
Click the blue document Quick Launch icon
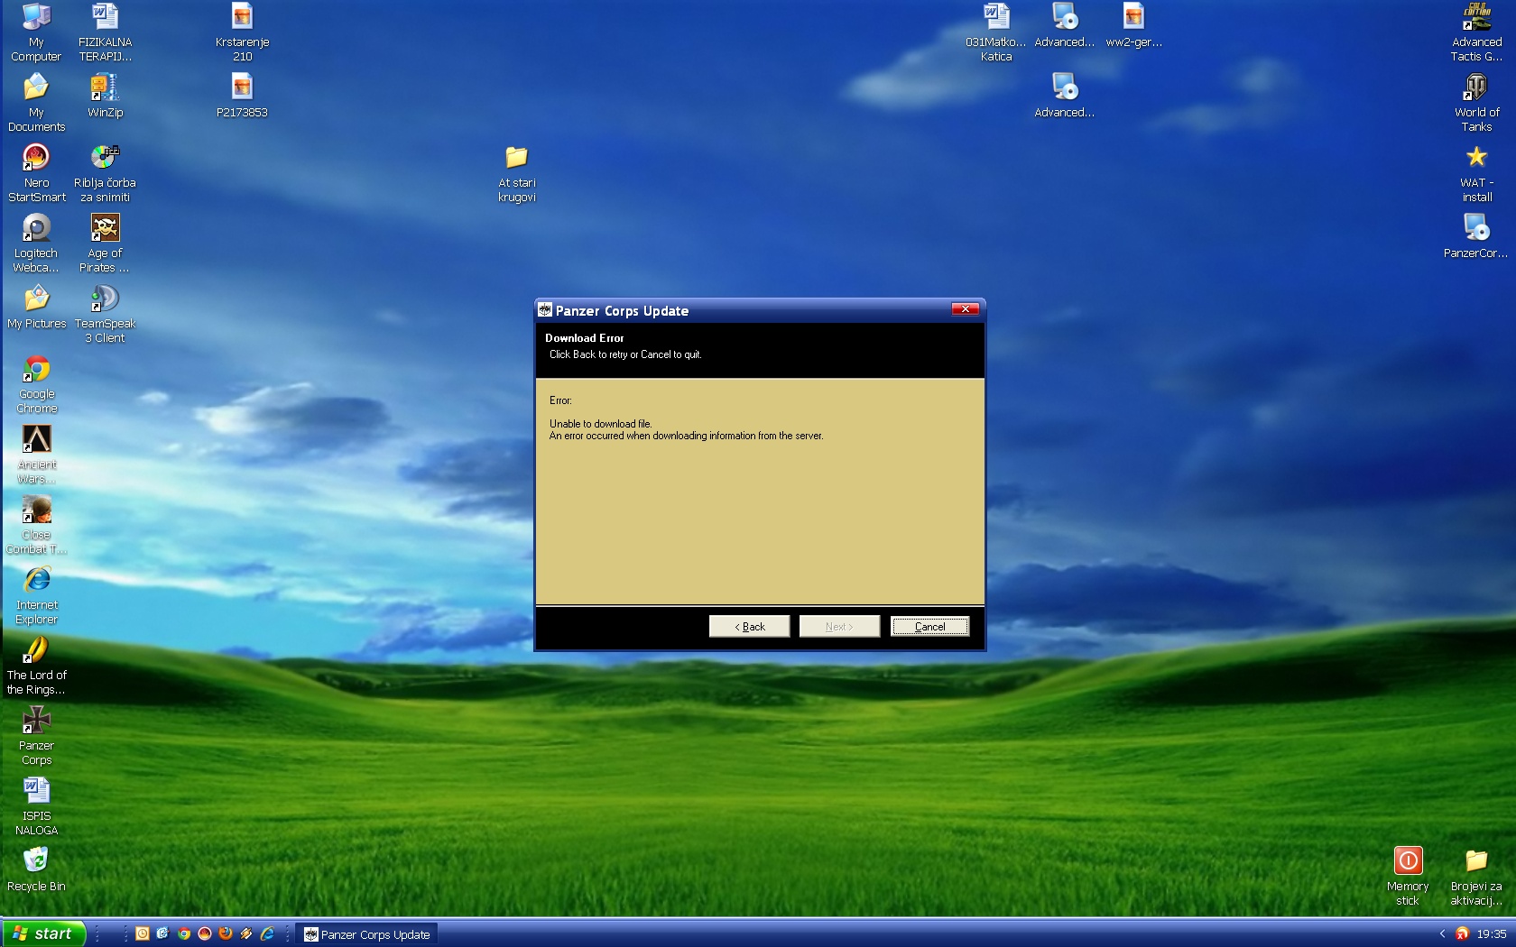coord(163,933)
